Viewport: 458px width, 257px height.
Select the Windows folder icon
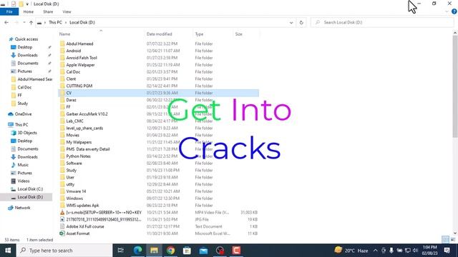62,198
